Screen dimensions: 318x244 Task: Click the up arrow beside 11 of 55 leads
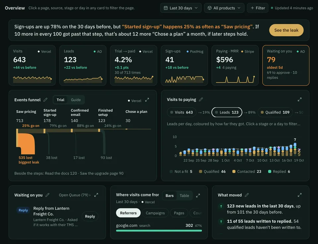221,221
